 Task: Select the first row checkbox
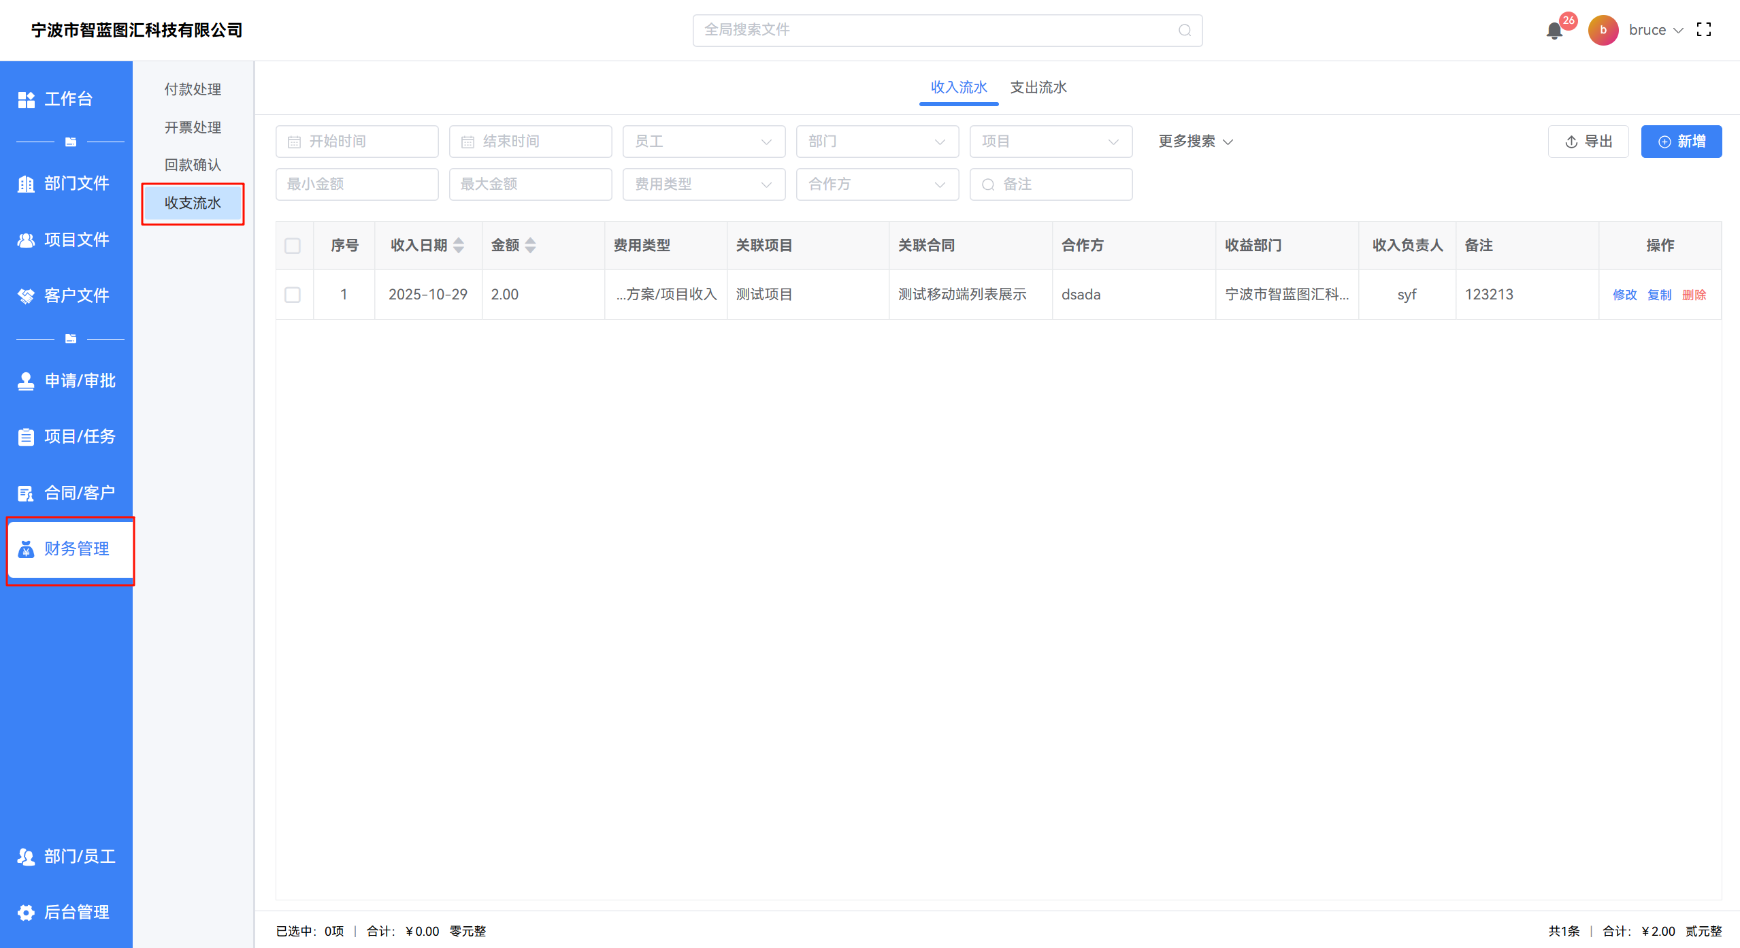[x=293, y=295]
